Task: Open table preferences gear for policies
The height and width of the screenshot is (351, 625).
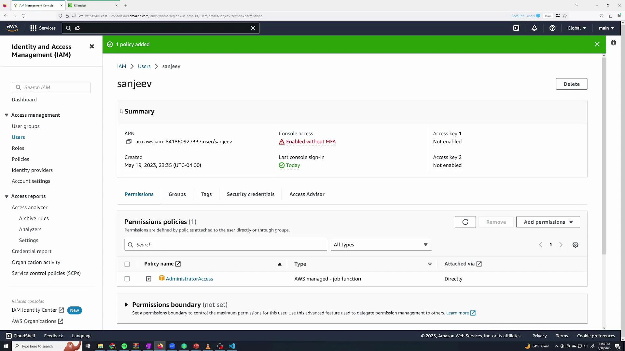Action: point(575,245)
